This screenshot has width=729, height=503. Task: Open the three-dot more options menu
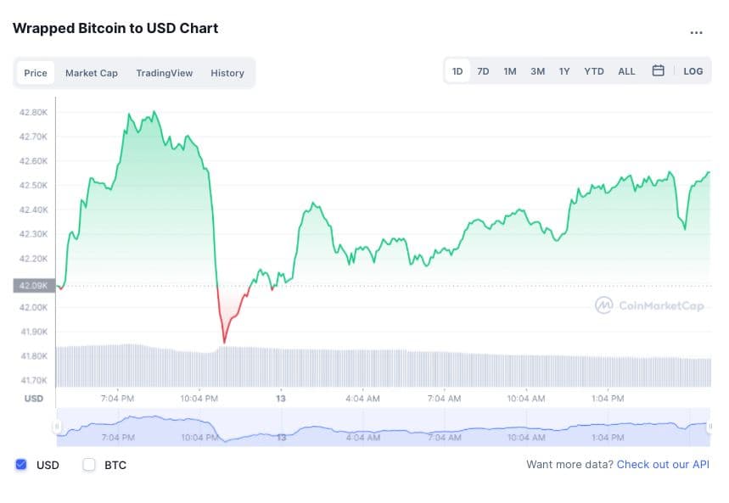pyautogui.click(x=696, y=33)
